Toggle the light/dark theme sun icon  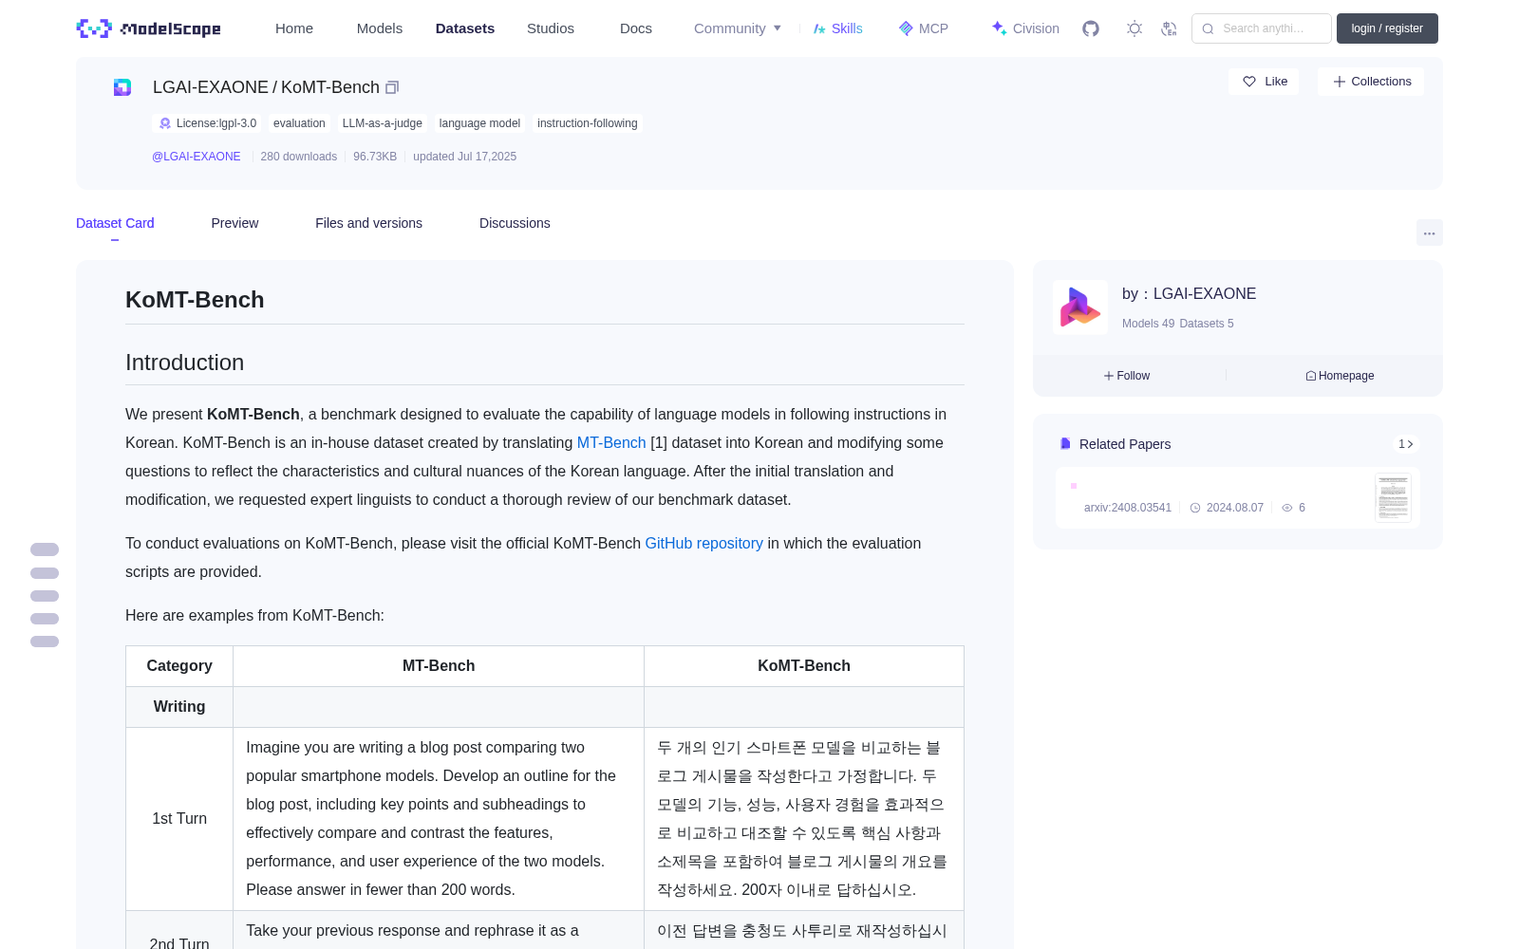point(1135,28)
